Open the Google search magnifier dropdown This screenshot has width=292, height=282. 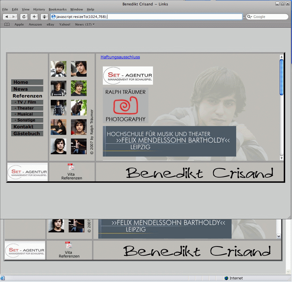(249, 17)
